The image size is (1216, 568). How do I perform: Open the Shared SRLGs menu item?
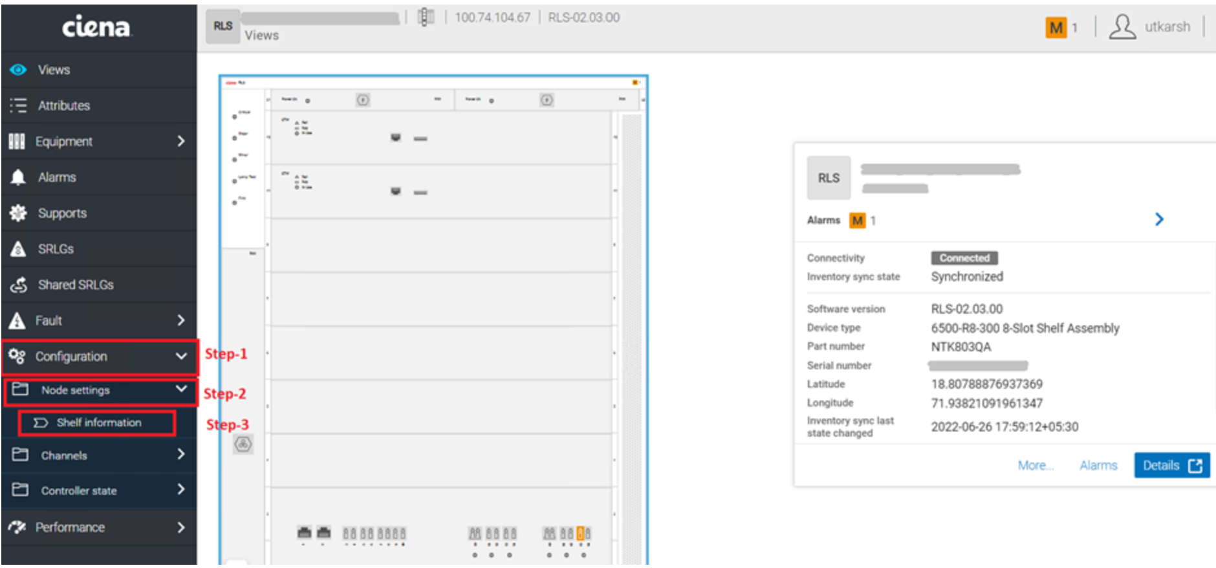pyautogui.click(x=99, y=285)
